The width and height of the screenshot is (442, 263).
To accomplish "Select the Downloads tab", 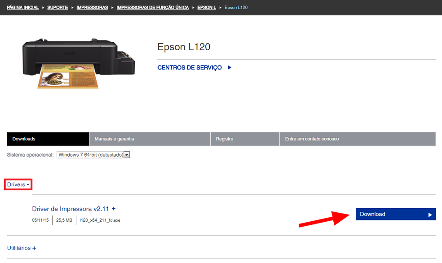I will coord(48,139).
